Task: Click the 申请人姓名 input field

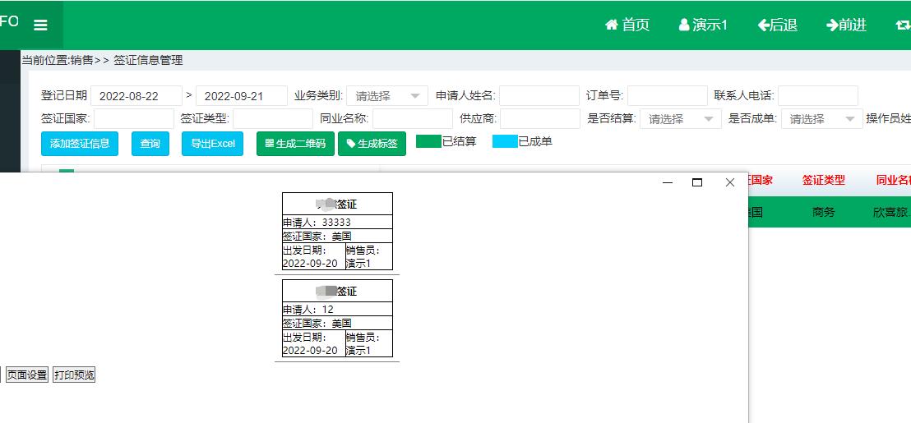Action: 539,96
